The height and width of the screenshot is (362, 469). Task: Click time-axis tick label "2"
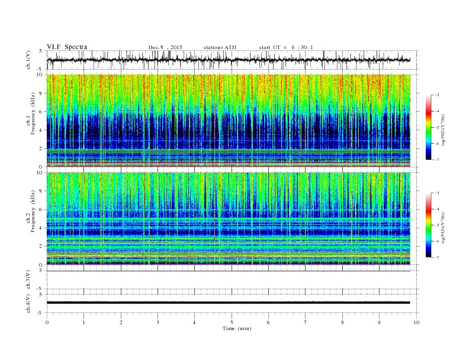(x=121, y=322)
